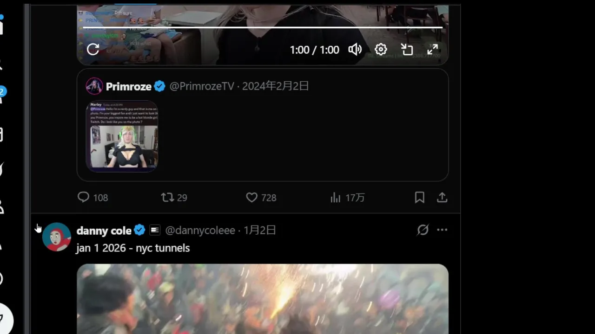The width and height of the screenshot is (595, 334).
Task: Bookmark the quoted Primroze tweet post
Action: [x=419, y=198]
